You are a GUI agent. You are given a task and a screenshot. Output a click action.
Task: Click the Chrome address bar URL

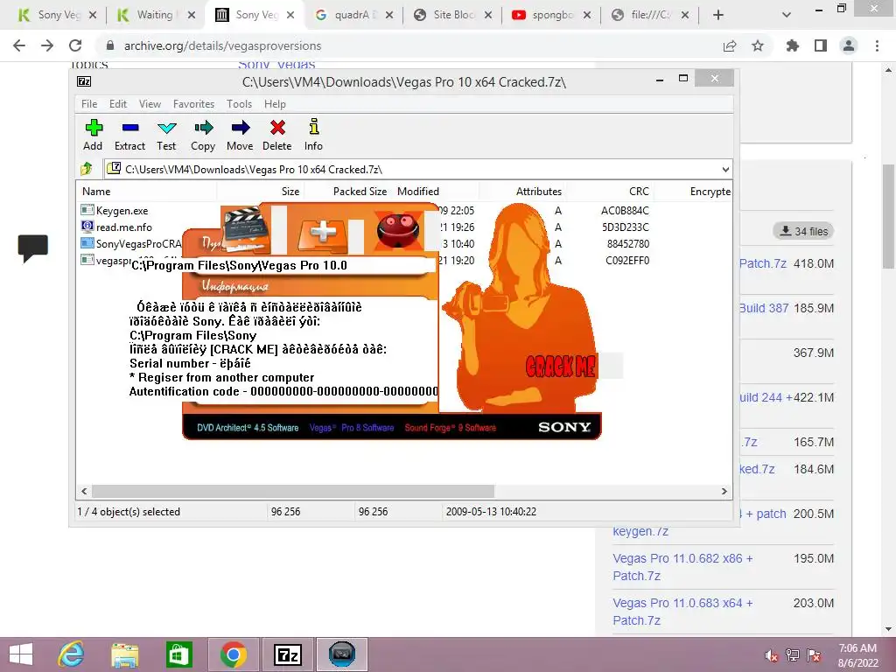point(223,45)
